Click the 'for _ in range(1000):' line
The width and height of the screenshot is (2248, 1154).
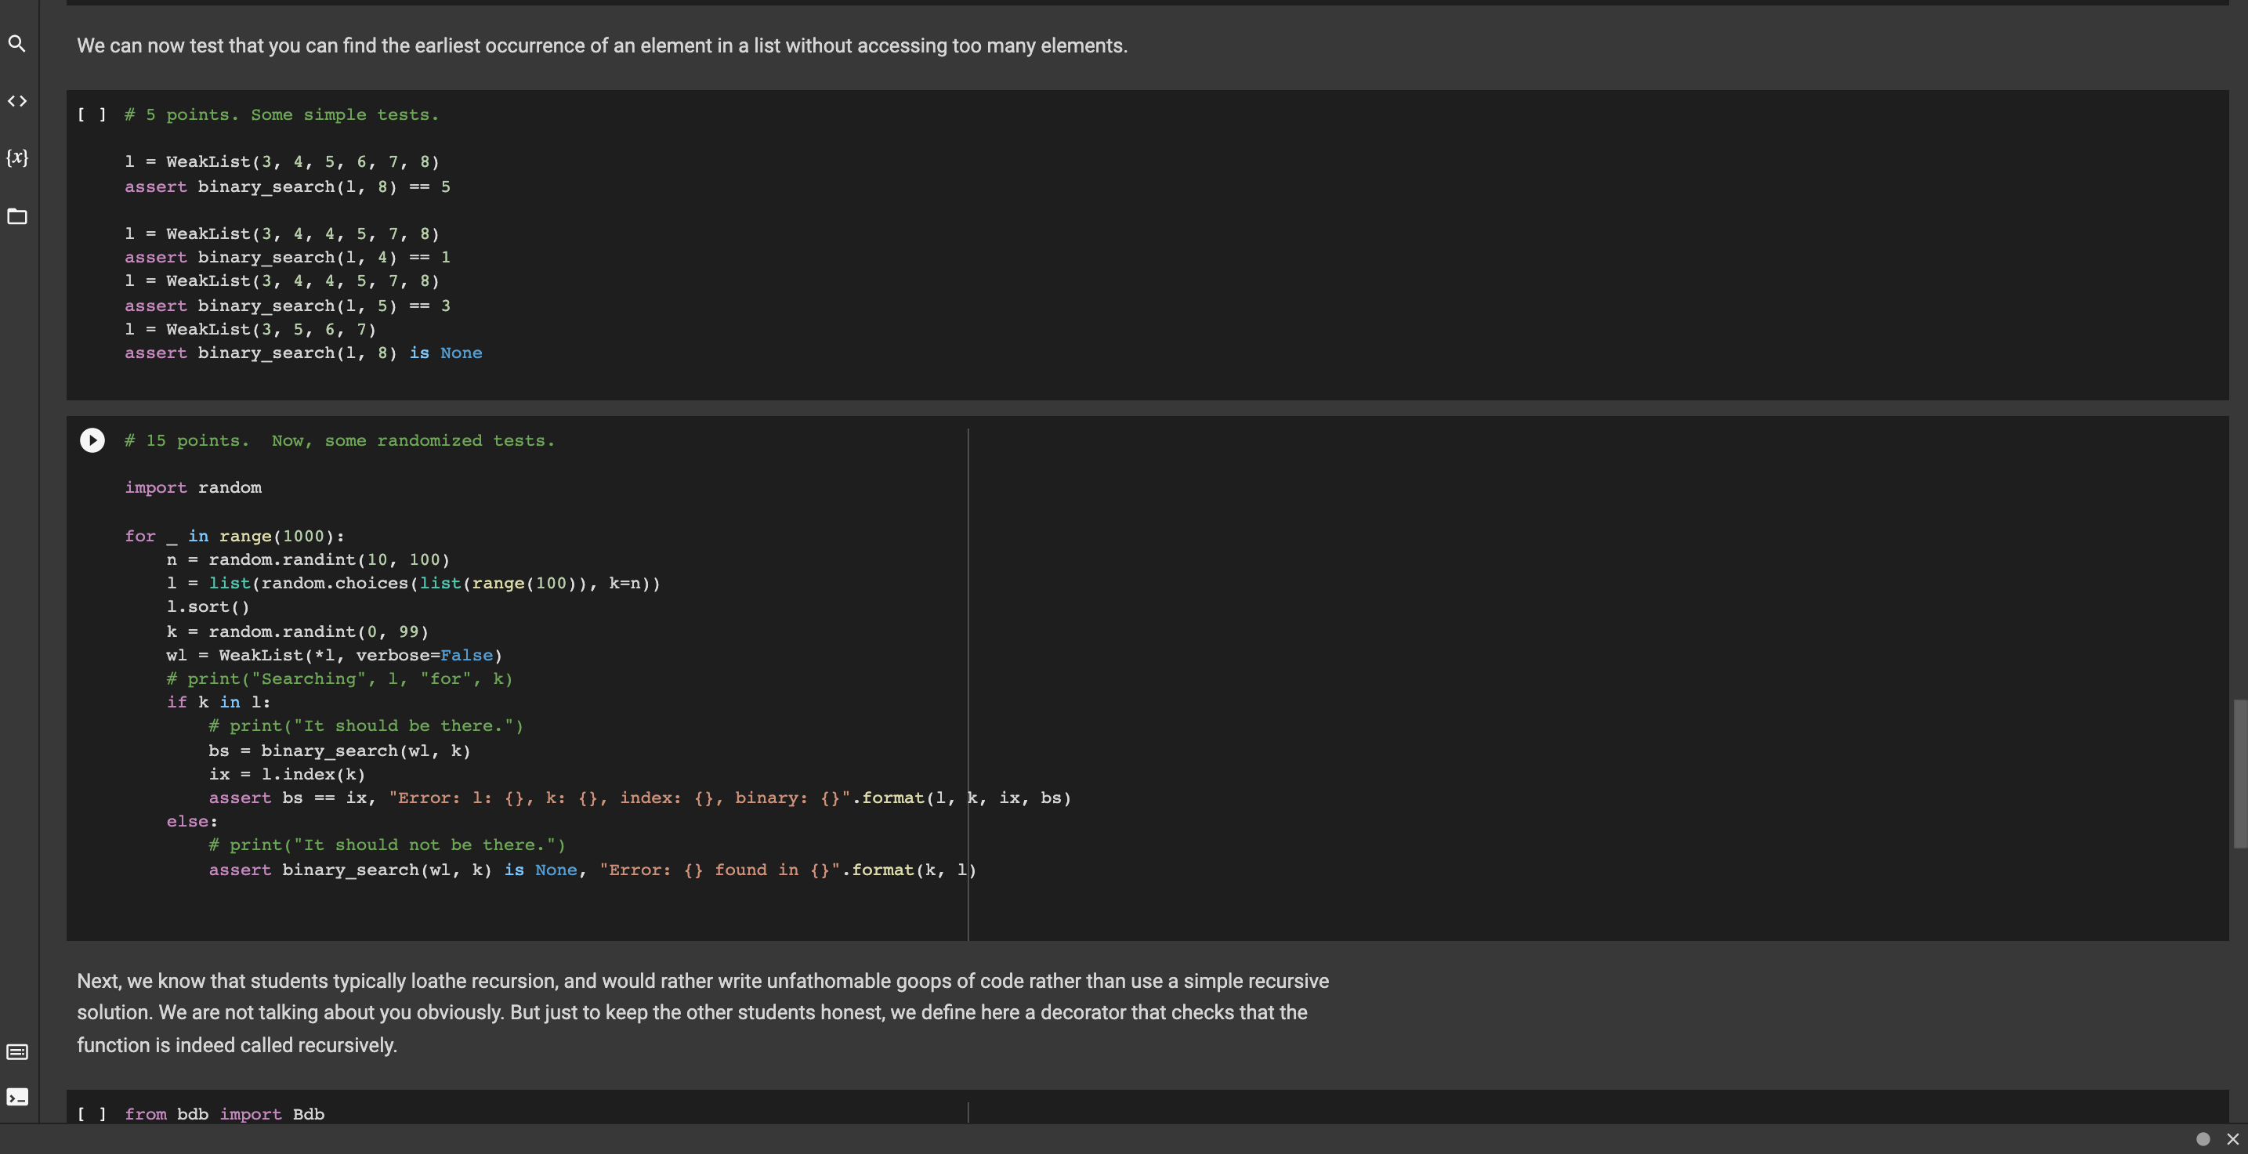(x=235, y=537)
